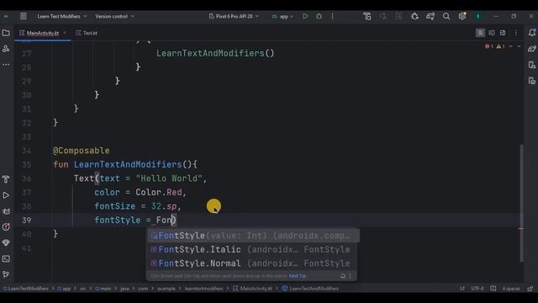The image size is (538, 303).
Task: Open Run tool window icon
Action: pos(6,195)
